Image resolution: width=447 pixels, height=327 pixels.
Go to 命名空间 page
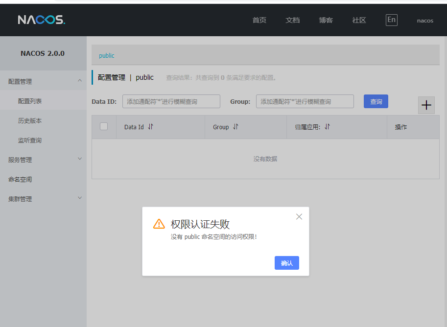[20, 179]
